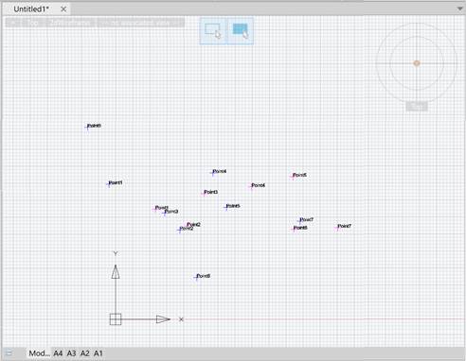Open the layout list icon beside Model tab

9,352
